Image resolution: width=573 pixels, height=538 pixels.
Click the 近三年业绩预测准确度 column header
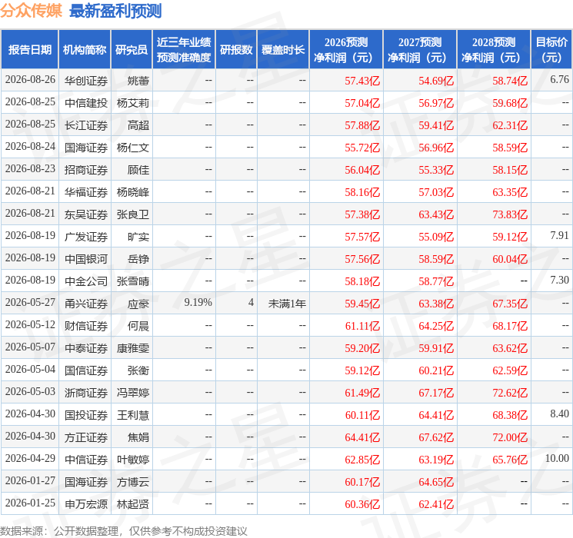184,50
